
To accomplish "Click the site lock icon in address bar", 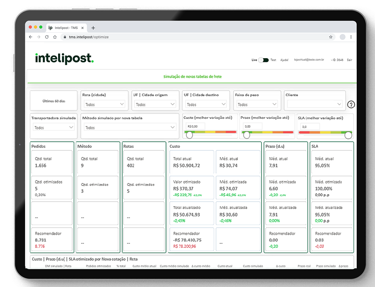I will click(65, 37).
